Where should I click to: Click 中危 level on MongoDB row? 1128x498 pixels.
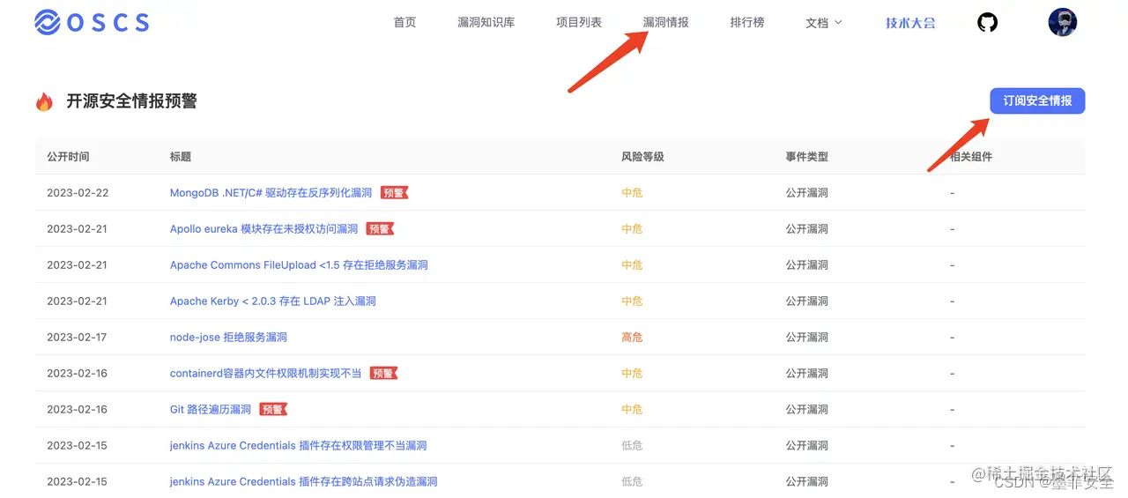(632, 192)
